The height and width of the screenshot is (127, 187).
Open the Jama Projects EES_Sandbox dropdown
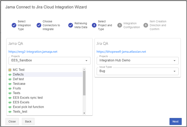click(x=50, y=61)
